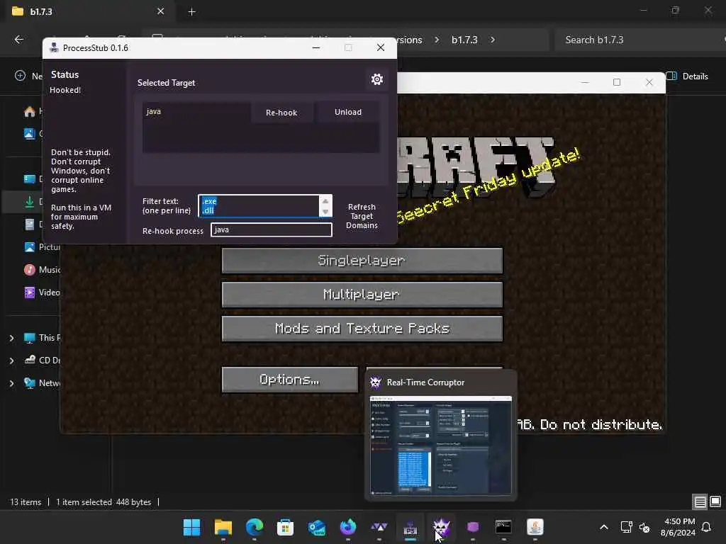
Task: Click Singleplayer in the Minecraft menu
Action: pyautogui.click(x=362, y=261)
